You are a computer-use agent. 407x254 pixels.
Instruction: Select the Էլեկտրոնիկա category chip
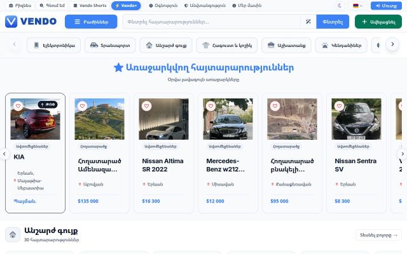(53, 45)
